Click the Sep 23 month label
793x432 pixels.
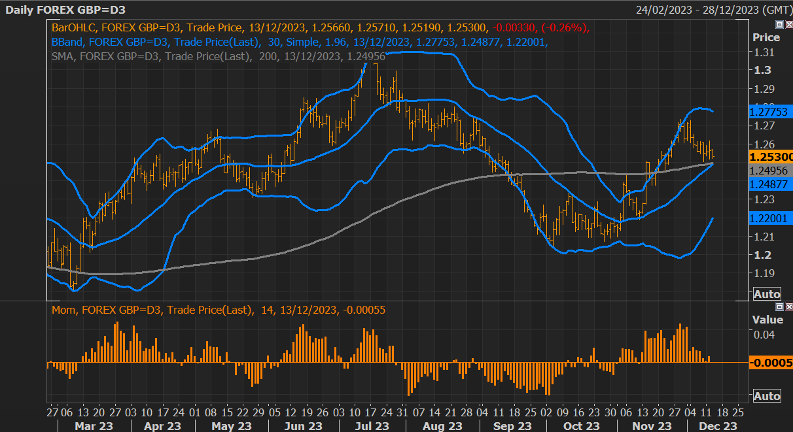click(512, 426)
